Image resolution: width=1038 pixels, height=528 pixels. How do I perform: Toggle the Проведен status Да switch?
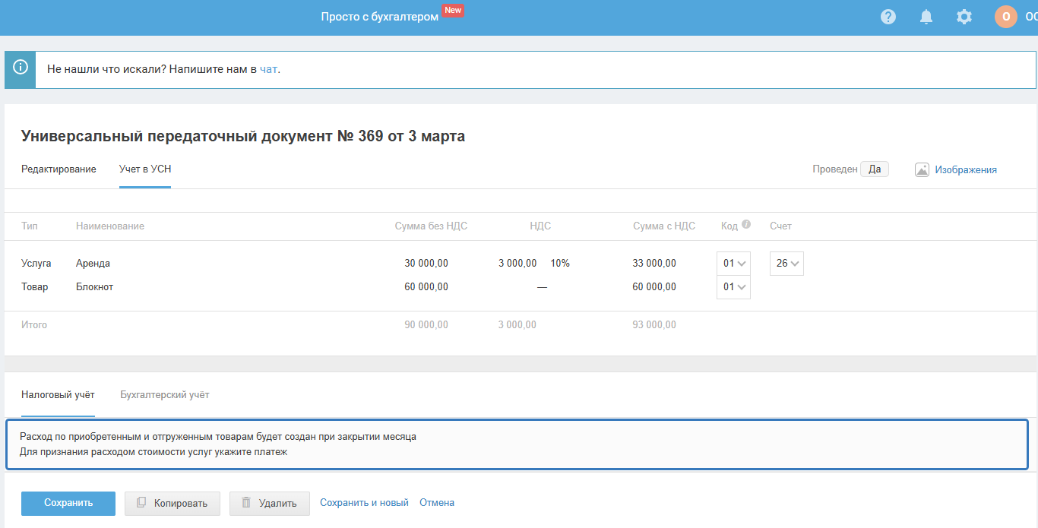pos(874,169)
